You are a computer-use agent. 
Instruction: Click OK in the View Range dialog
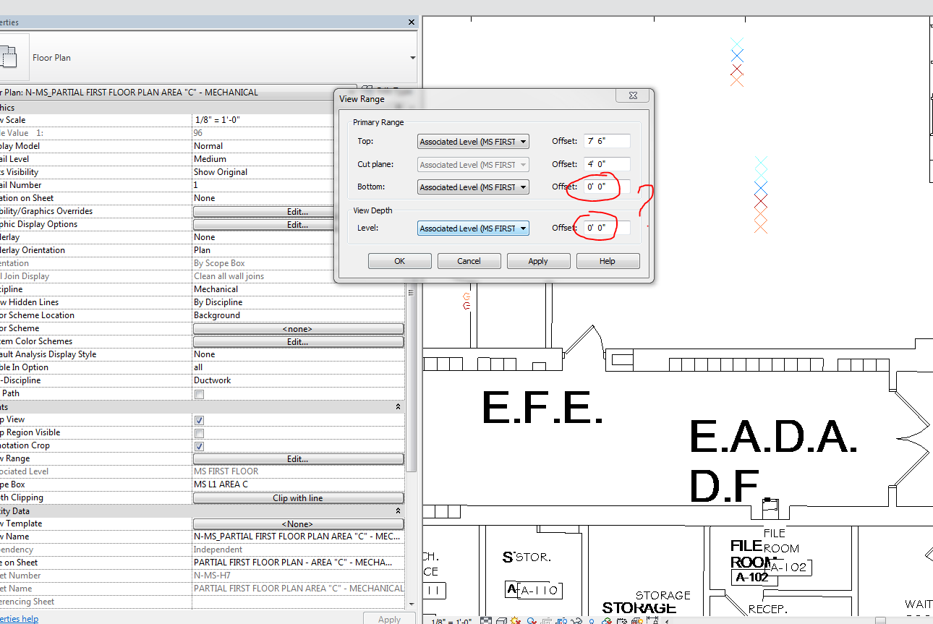pos(399,260)
